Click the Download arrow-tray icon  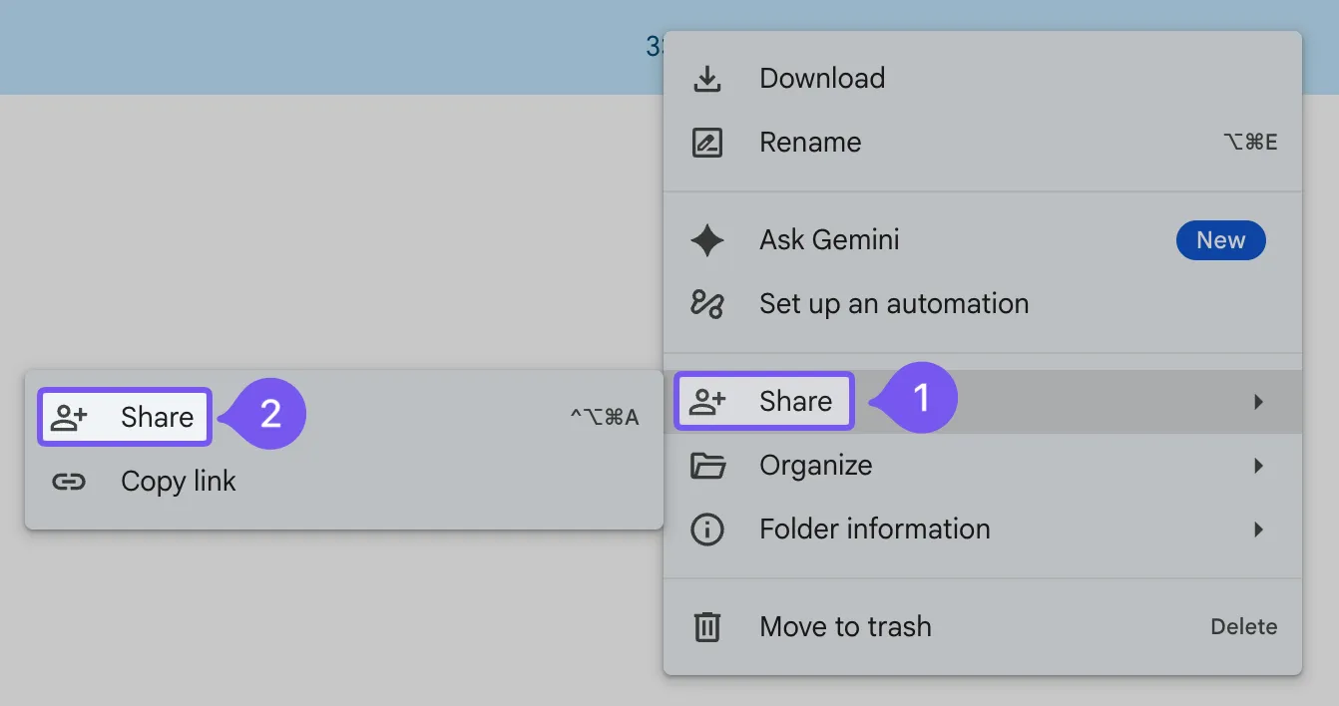707,79
